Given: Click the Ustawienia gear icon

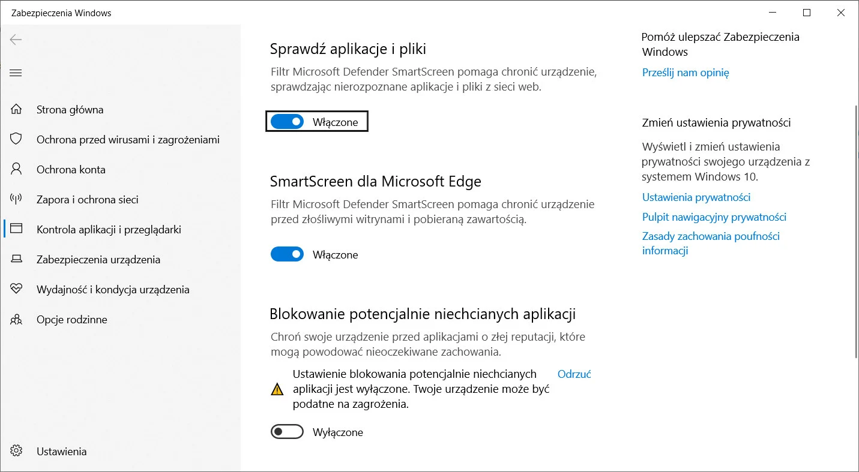Looking at the screenshot, I should pyautogui.click(x=16, y=451).
